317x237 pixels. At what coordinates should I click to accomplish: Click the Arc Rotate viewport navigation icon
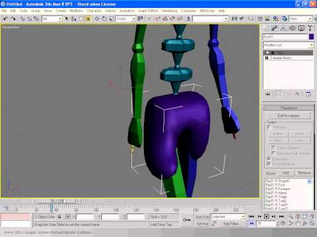click(x=305, y=224)
